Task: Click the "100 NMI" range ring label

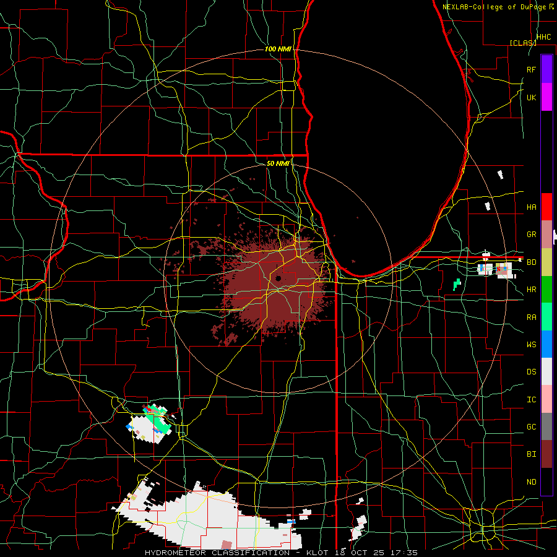Action: tap(278, 49)
